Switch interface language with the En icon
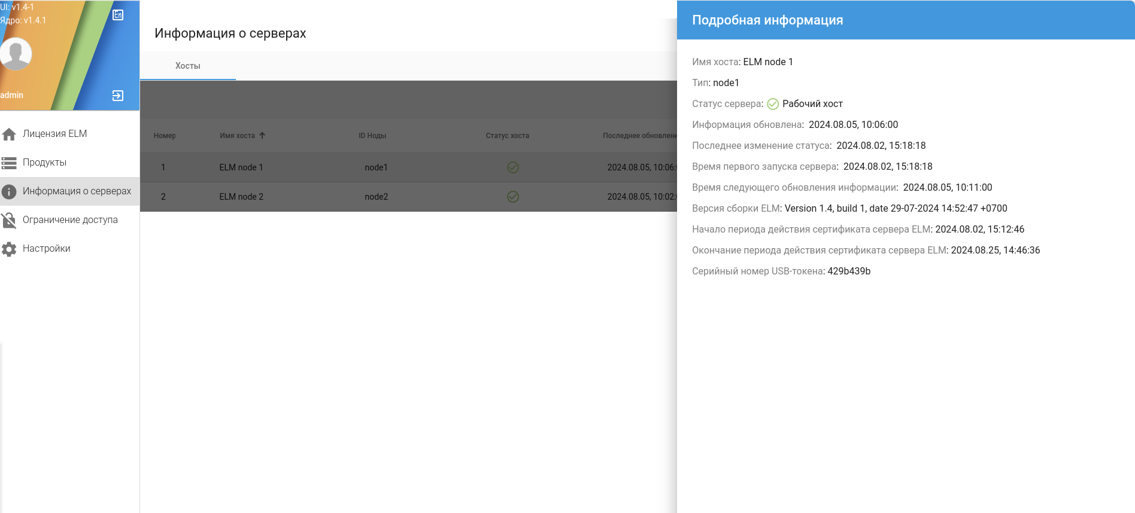This screenshot has width=1135, height=513. (118, 15)
